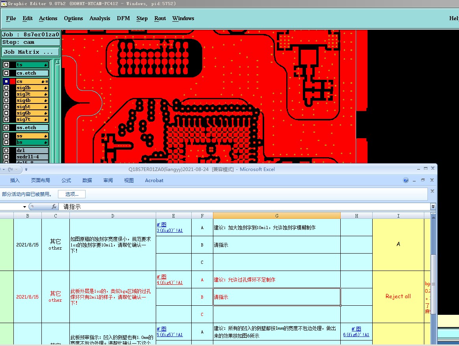Image resolution: width=459 pixels, height=346 pixels.
Task: Click the pencil icon on sig3t layer
Action: point(46,94)
